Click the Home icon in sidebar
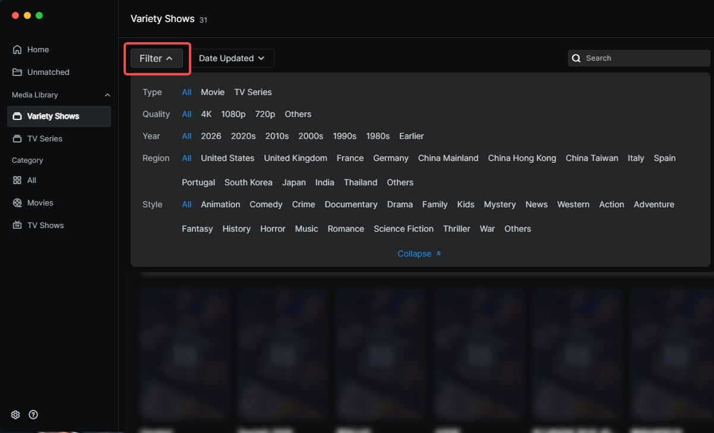Screen dimensions: 714x433 pos(17,50)
